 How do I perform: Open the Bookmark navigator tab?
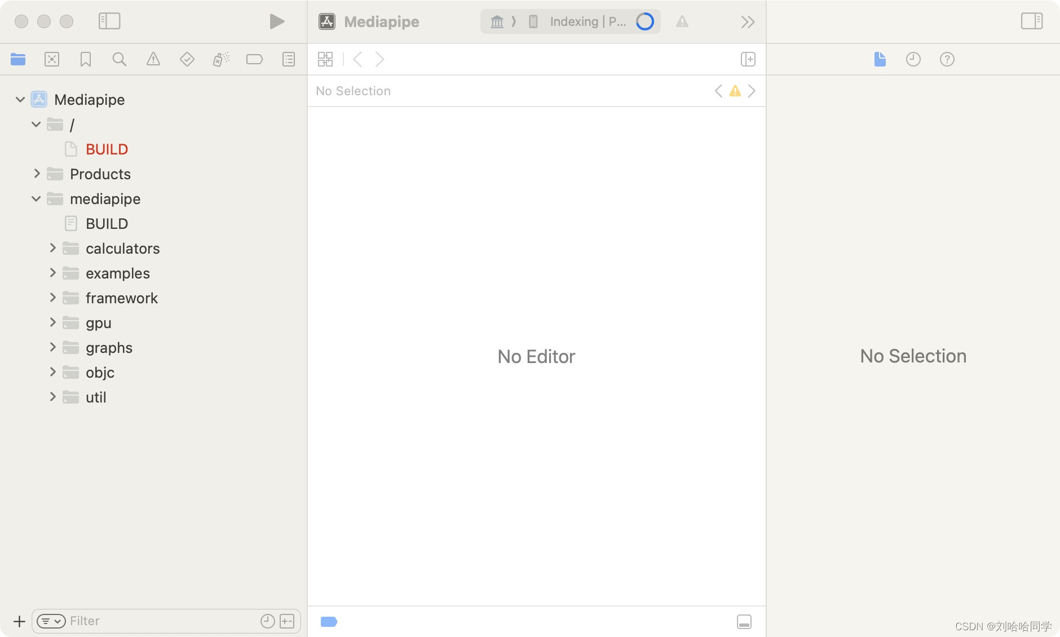pos(86,59)
